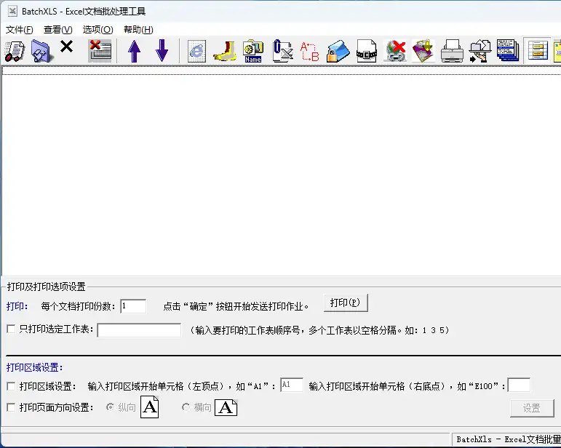Click the 打印: blue label
The image size is (561, 448).
coord(17,306)
